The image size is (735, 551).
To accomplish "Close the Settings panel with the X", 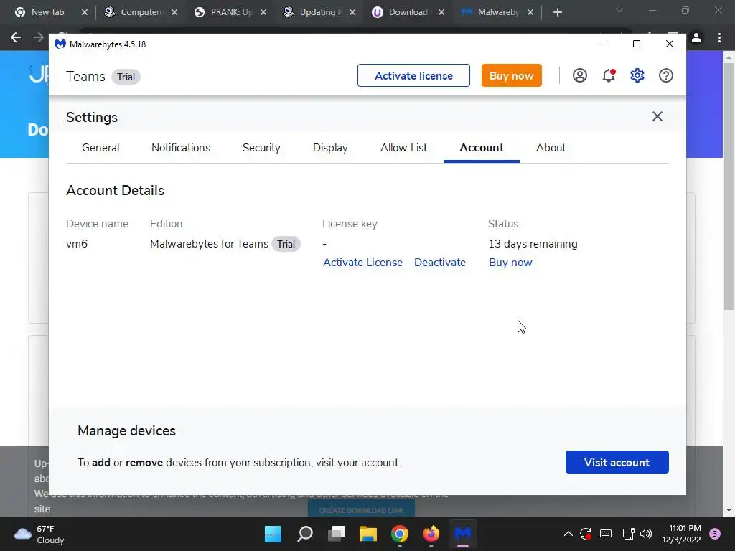I will [x=657, y=116].
